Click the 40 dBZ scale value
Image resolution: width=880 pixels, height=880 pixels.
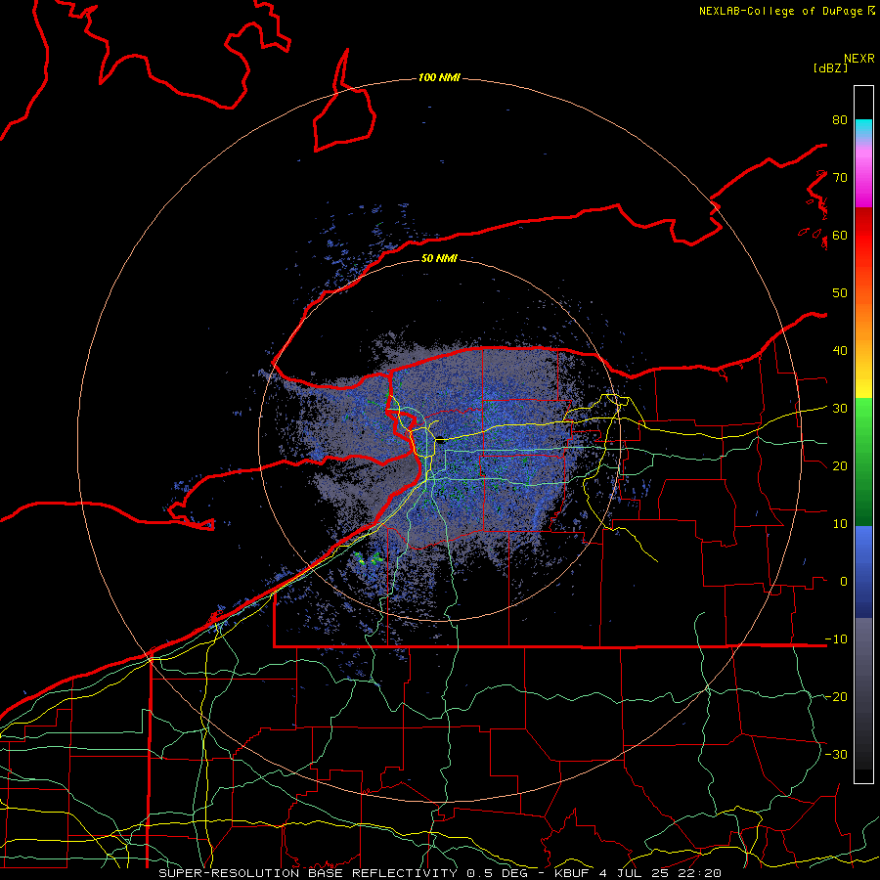[x=840, y=351]
